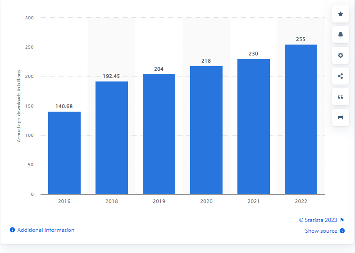355x253 pixels.
Task: Click the 200 y-axis tick label
Action: tap(29, 77)
